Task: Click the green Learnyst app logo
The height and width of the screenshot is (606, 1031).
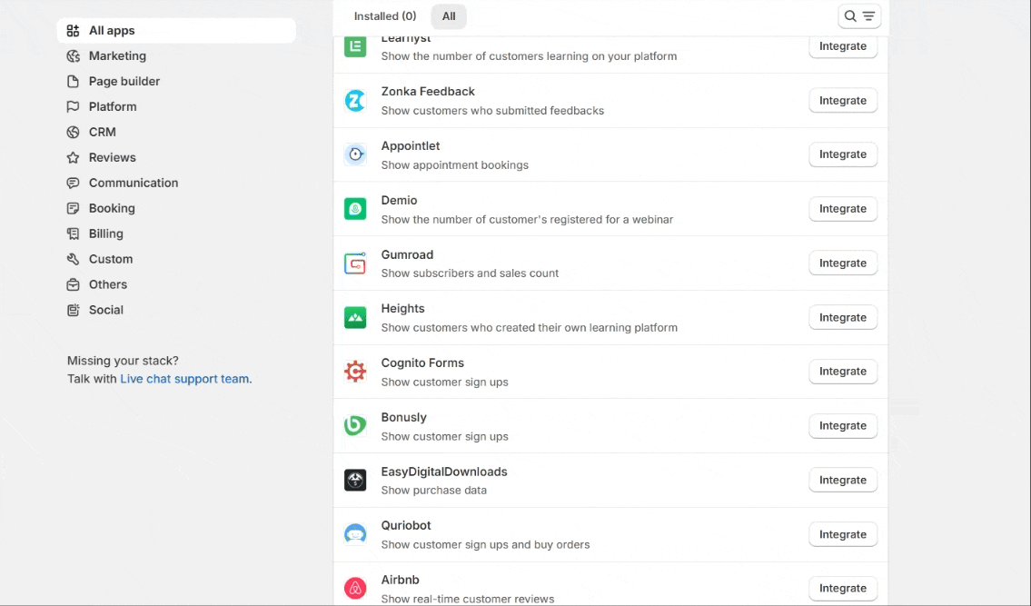Action: coord(355,46)
